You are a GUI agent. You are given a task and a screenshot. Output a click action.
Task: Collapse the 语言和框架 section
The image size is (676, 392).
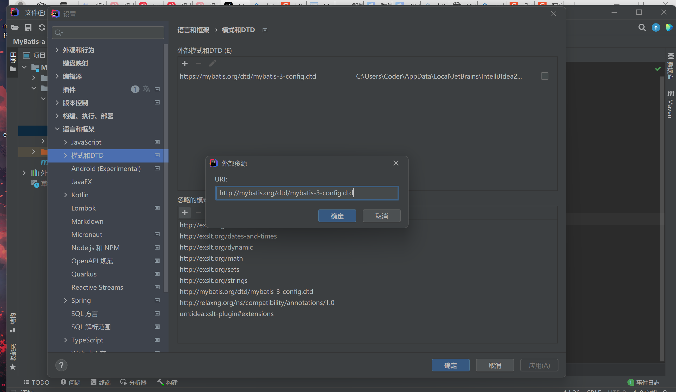pyautogui.click(x=57, y=129)
